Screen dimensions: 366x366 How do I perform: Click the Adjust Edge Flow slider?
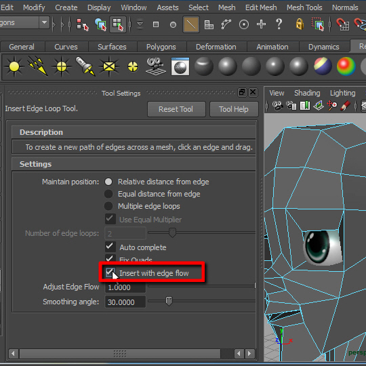click(x=202, y=286)
